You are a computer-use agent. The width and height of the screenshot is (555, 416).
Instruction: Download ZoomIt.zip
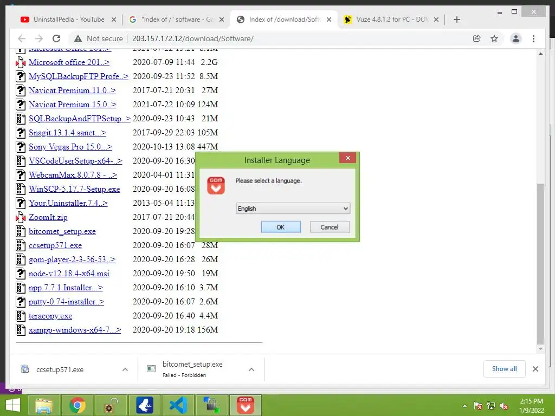48,218
